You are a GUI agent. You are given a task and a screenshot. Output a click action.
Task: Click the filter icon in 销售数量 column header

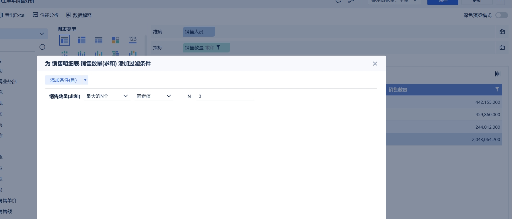[497, 89]
